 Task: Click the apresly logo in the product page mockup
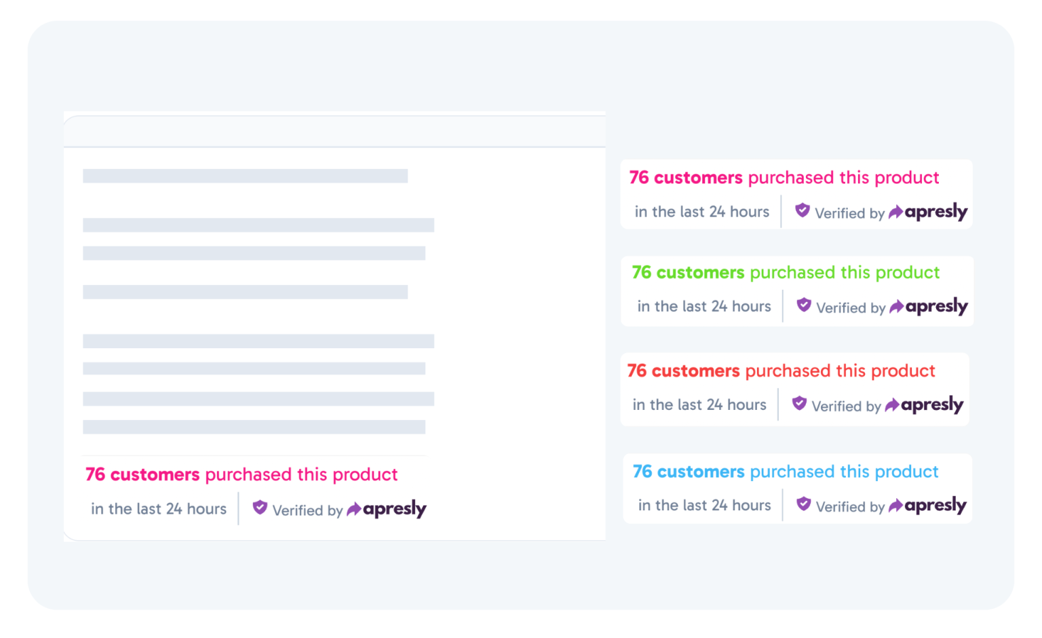coord(387,509)
